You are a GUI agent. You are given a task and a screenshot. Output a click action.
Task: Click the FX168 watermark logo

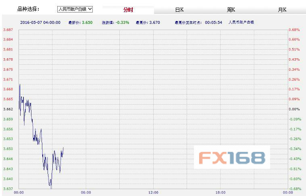tap(231, 157)
